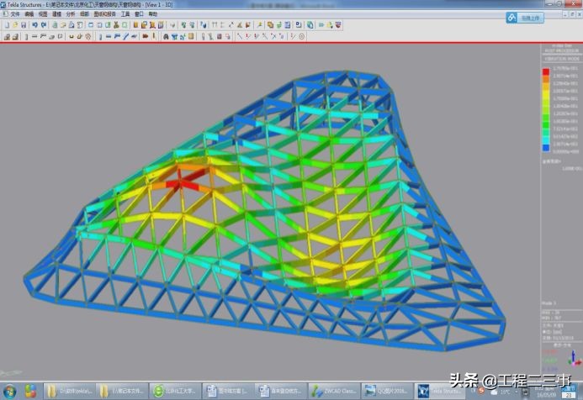Screen dimensions: 583x400
Task: Click the Open model folder icon
Action: tap(16, 25)
